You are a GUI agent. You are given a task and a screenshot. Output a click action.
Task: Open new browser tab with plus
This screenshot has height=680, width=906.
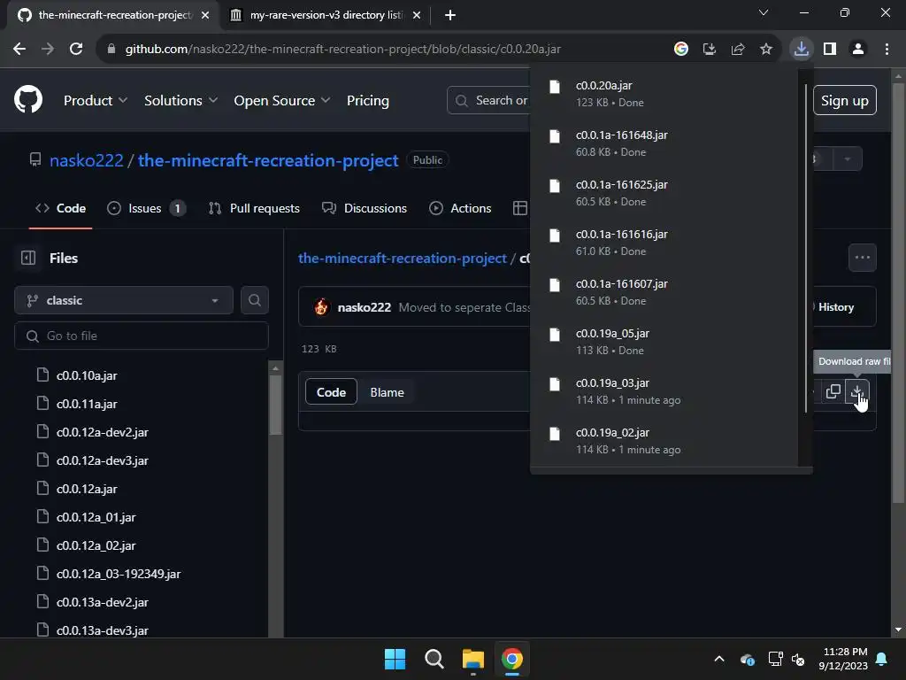(x=450, y=15)
